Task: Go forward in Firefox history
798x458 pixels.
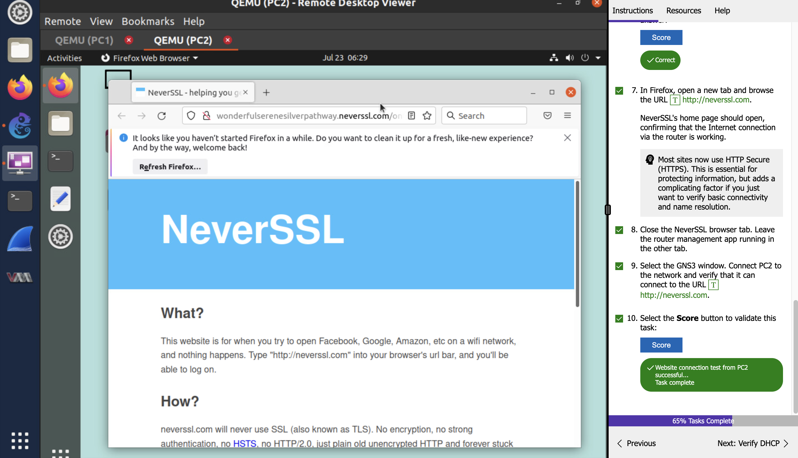Action: (142, 116)
